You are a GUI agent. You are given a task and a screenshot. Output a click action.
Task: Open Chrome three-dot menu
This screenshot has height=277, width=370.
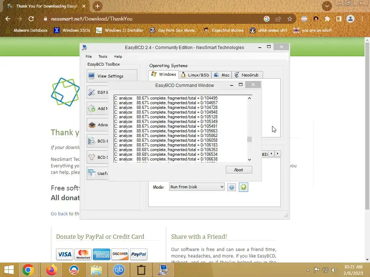362,19
